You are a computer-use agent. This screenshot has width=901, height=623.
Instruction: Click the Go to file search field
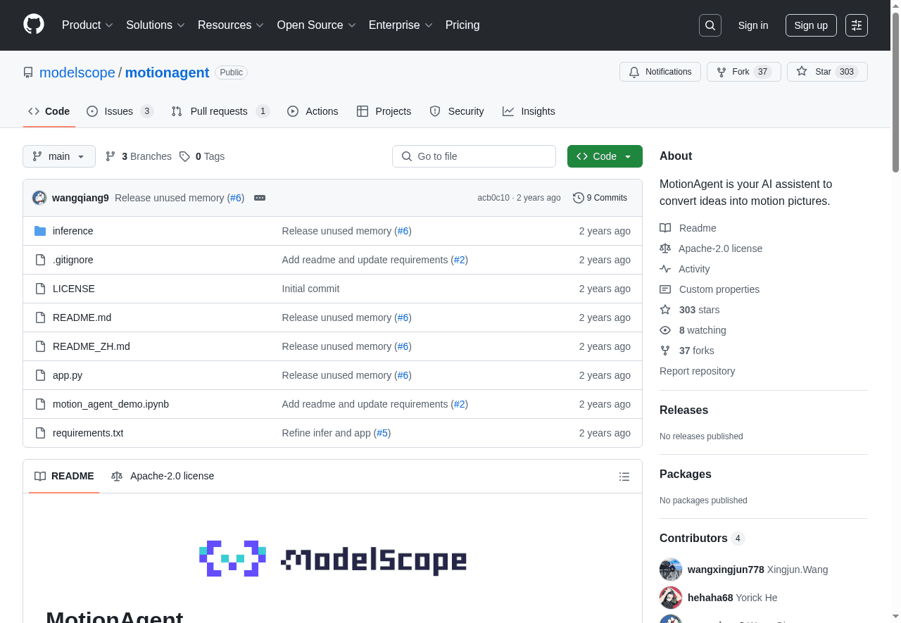pyautogui.click(x=474, y=156)
